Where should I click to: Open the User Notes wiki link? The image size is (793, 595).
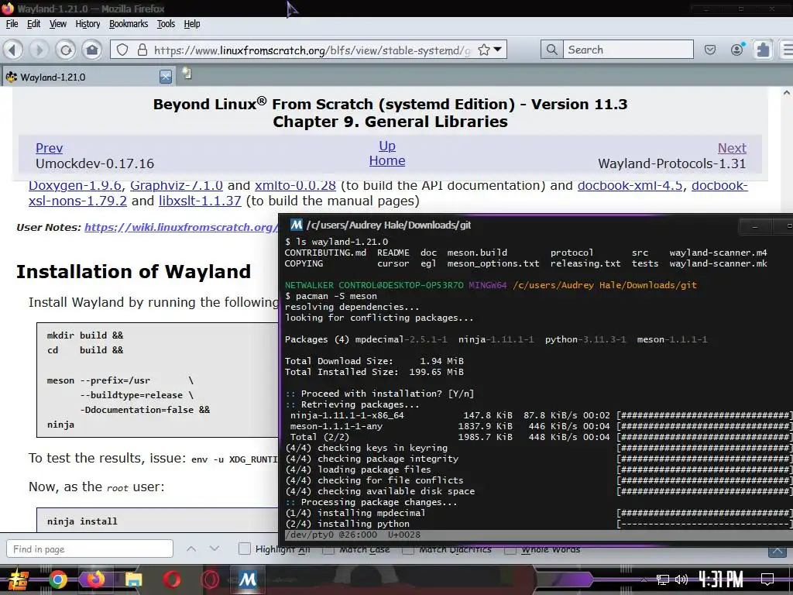[180, 227]
